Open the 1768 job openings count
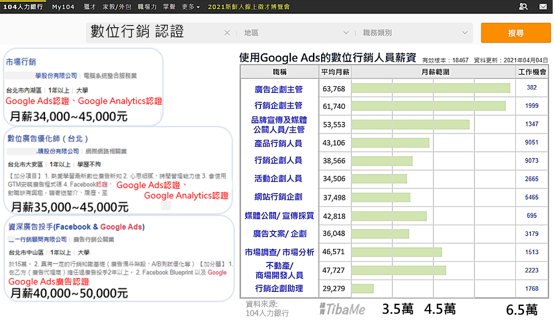 (x=532, y=288)
